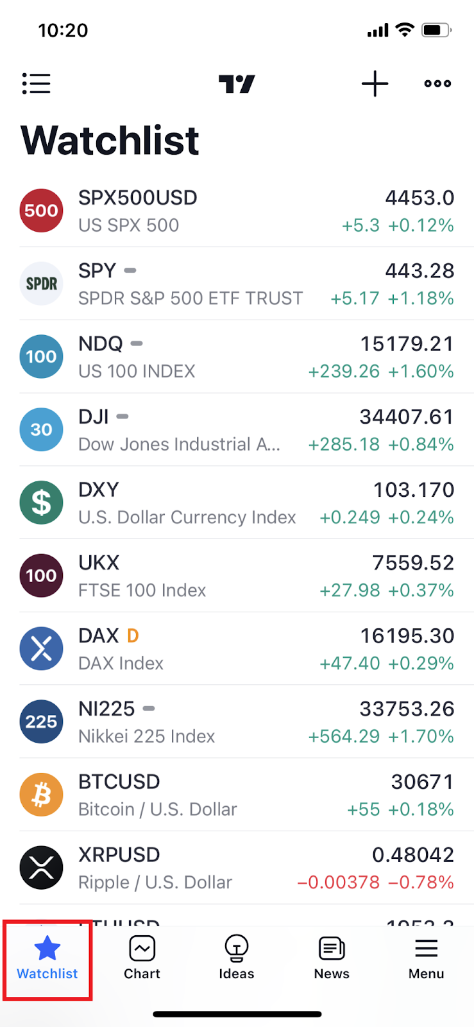Tap the SPX500USD red 500 icon

tap(41, 211)
